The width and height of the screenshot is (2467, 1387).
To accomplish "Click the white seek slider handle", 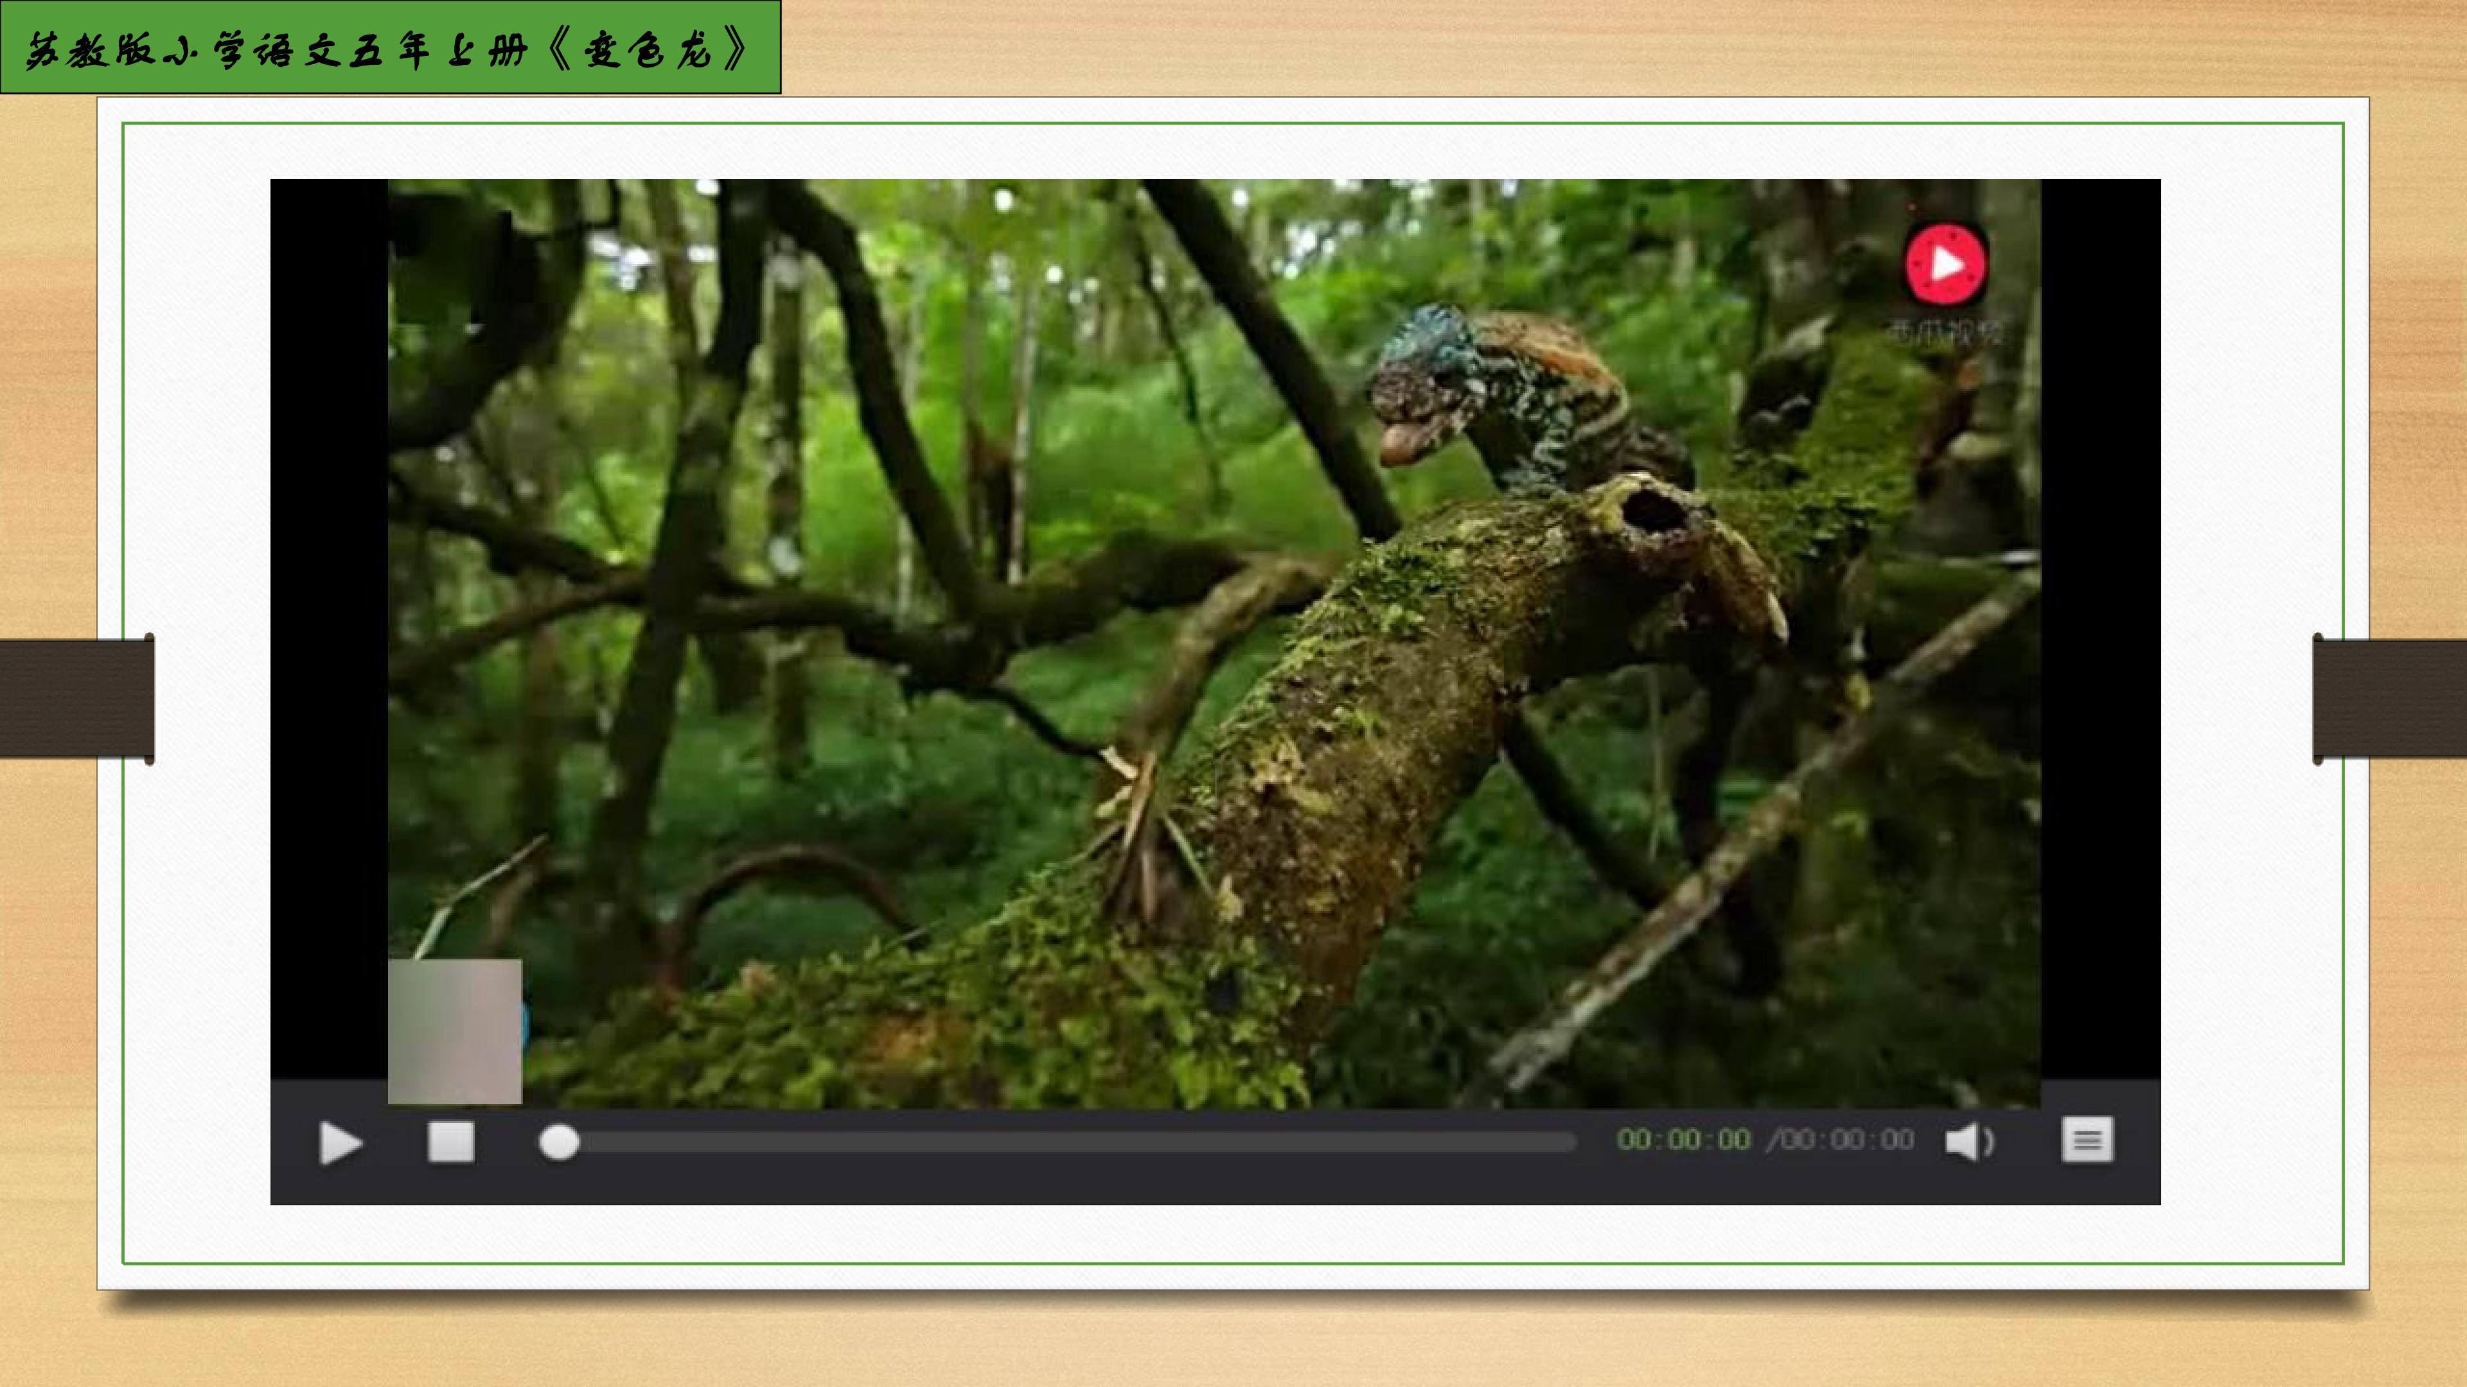I will point(560,1142).
